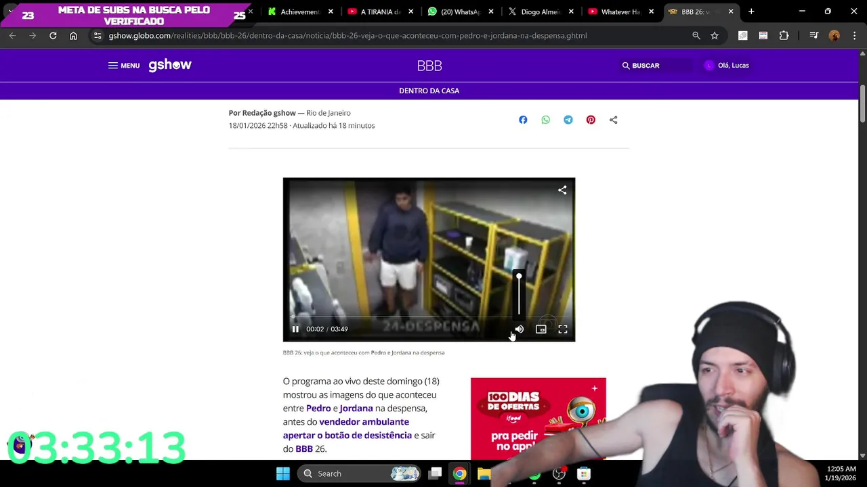Open the Pedro link in article
Screen dimensions: 867x487
(318, 409)
